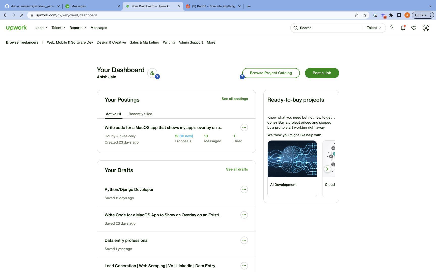Open the browser extensions puzzle icon
Screen dimensions: 436x272
click(x=391, y=15)
